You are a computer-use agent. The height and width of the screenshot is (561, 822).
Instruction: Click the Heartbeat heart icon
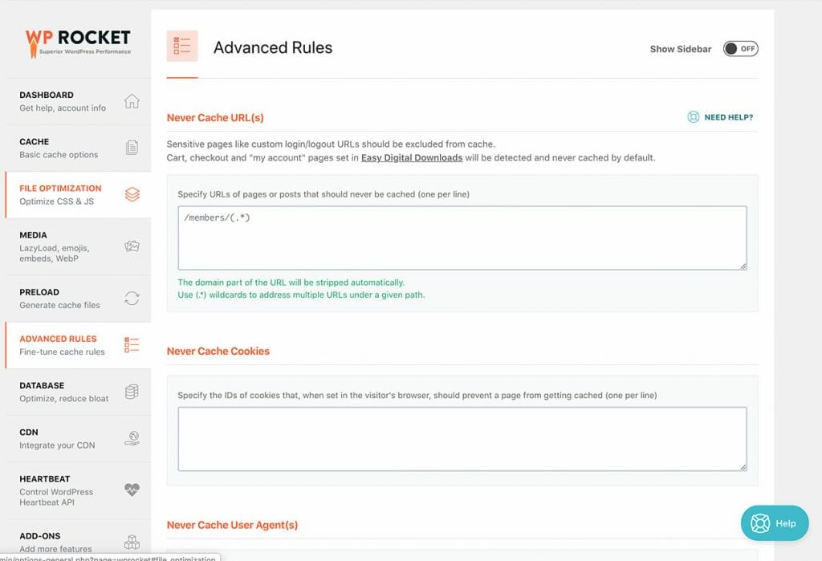click(132, 490)
